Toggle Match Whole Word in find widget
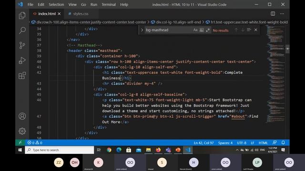305x171 pixels. (202, 30)
